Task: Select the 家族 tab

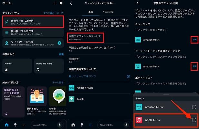Action: (90, 12)
